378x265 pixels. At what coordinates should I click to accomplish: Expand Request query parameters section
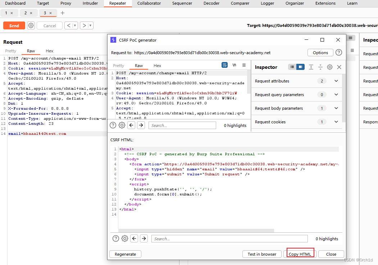click(x=336, y=95)
